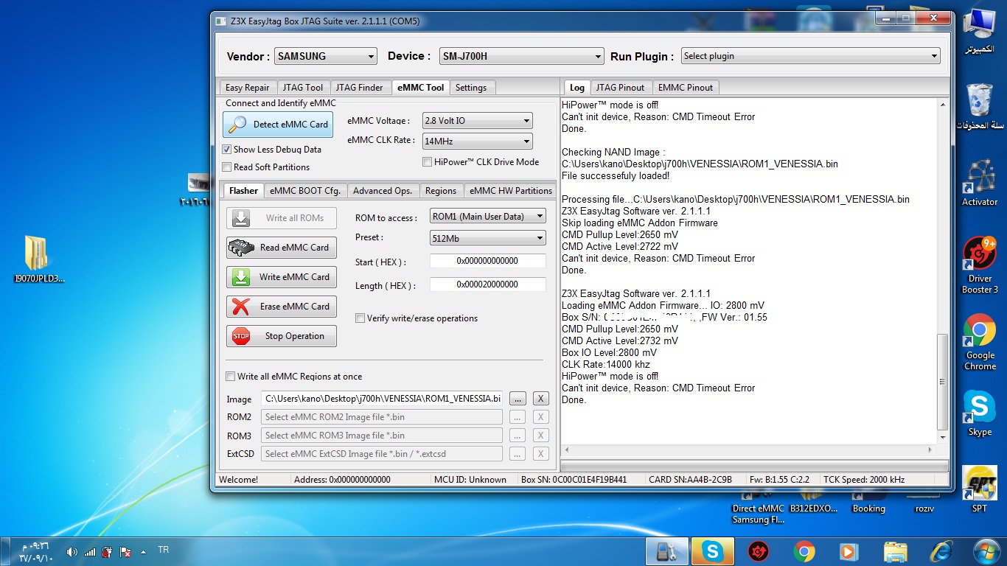This screenshot has height=566, width=1007.
Task: Click the Skype taskbar icon
Action: tap(712, 551)
